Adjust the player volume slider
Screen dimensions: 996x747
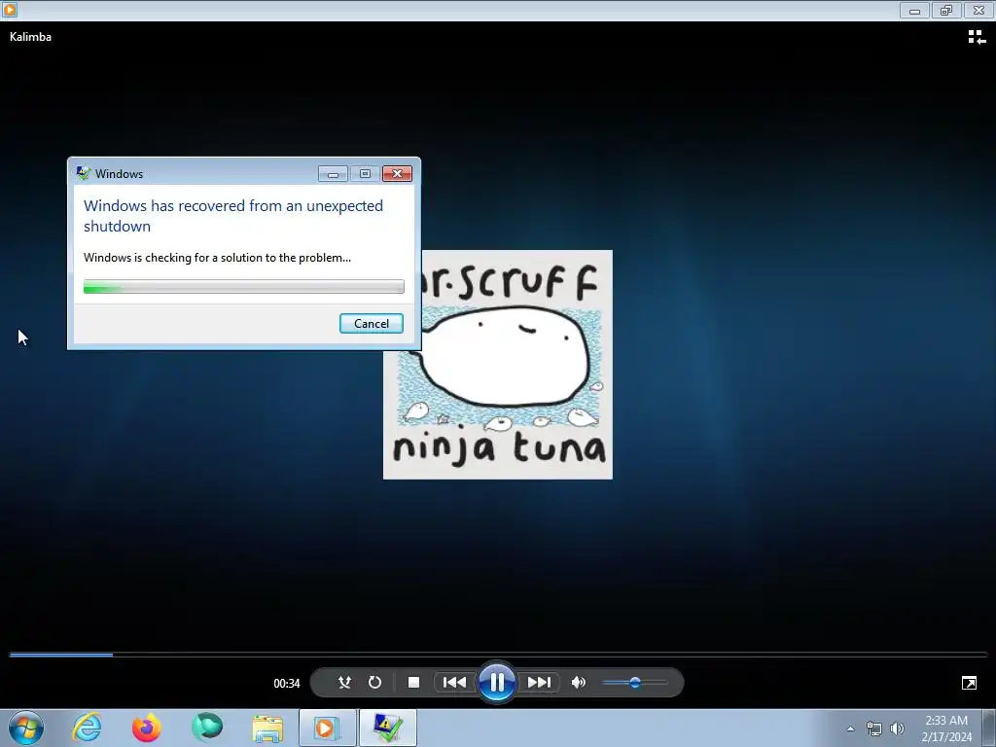click(634, 682)
